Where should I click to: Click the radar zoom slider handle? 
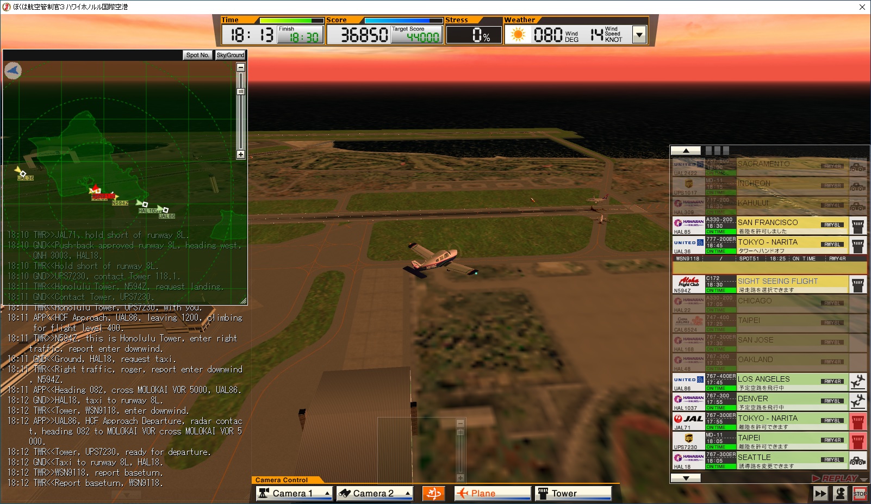(241, 92)
